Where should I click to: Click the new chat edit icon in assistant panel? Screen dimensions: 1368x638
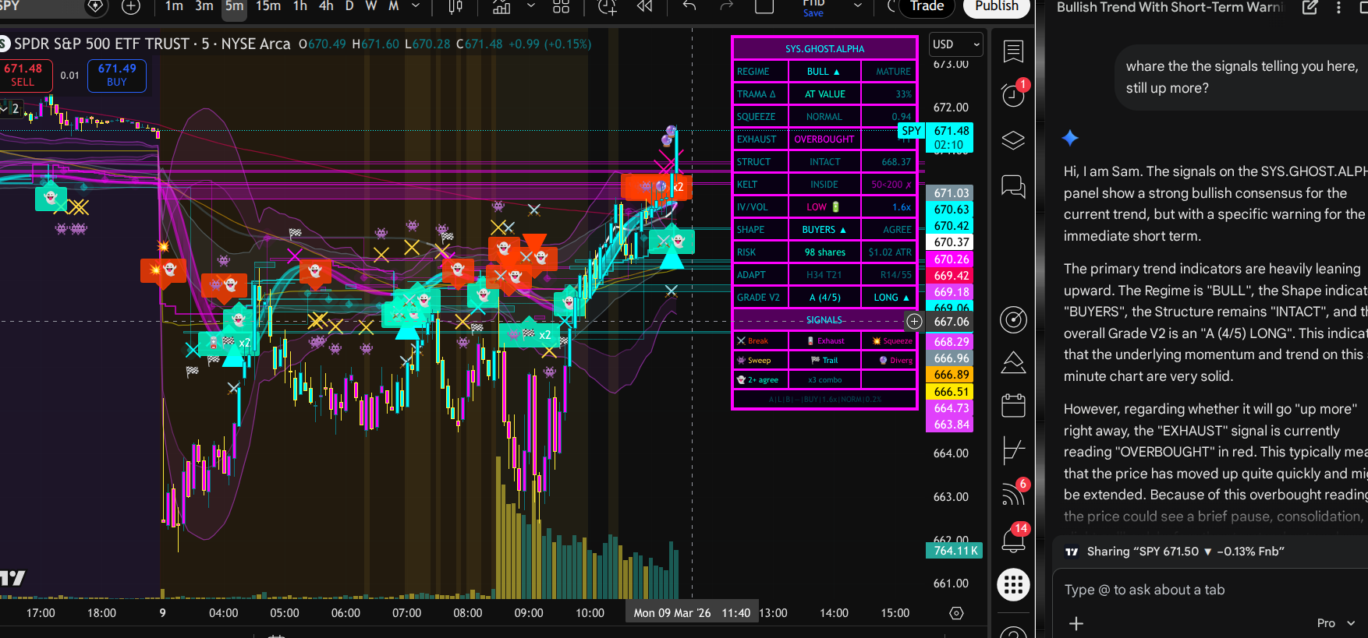pyautogui.click(x=1310, y=7)
